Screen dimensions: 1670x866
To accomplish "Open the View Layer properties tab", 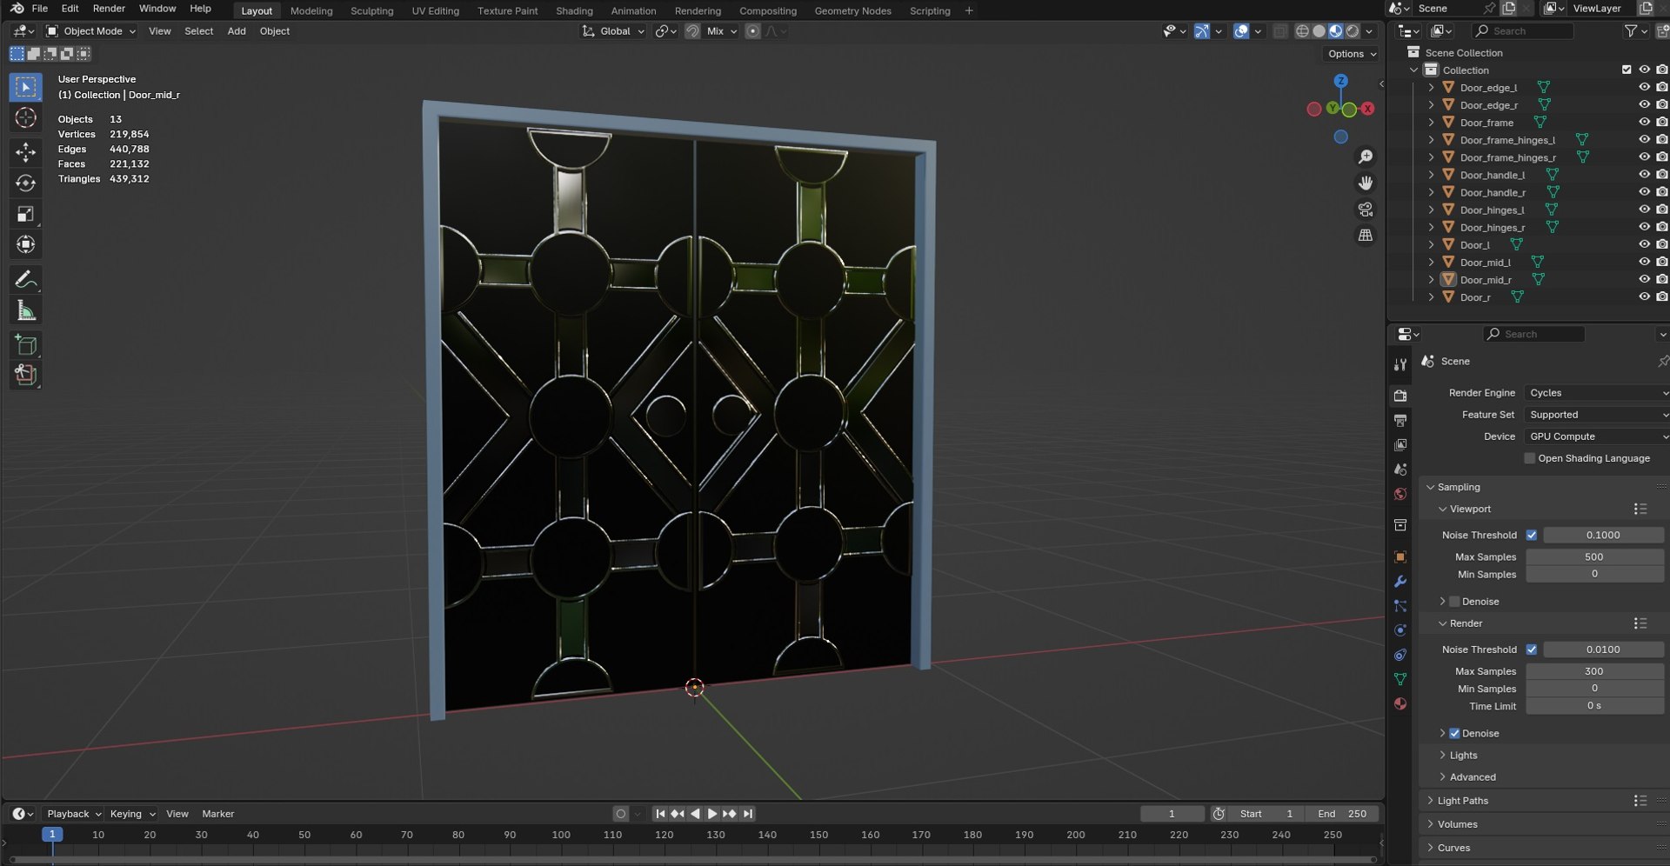I will (x=1399, y=445).
